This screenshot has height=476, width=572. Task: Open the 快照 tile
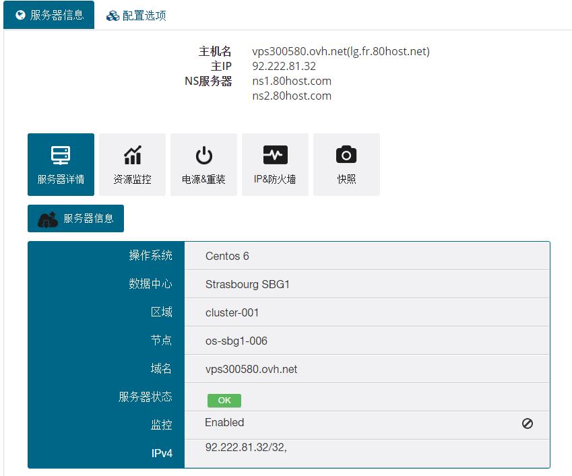346,164
